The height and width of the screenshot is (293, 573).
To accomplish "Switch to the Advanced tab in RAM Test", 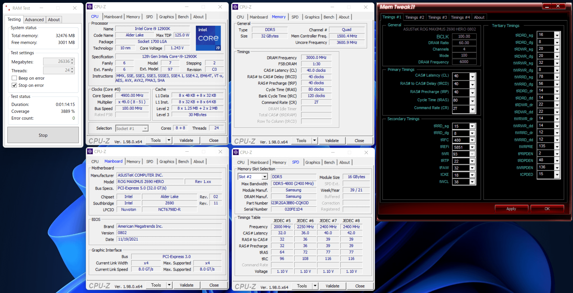I will (x=34, y=19).
